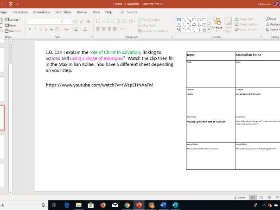The image size is (280, 210).
Task: Open Firefox from the taskbar
Action: pyautogui.click(x=103, y=205)
